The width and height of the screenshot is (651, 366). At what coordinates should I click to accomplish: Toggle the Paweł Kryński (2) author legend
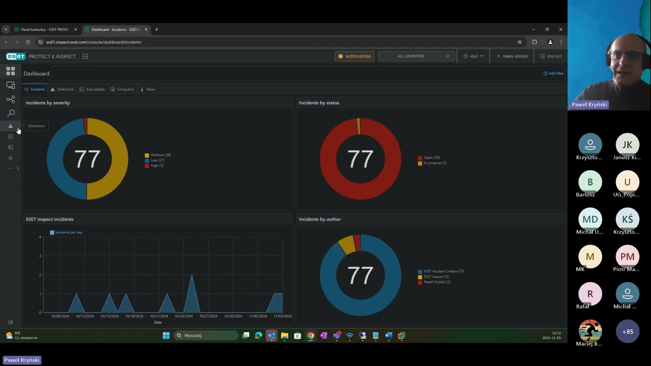point(434,282)
